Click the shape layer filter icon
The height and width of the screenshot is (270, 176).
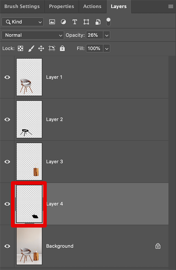pos(86,22)
